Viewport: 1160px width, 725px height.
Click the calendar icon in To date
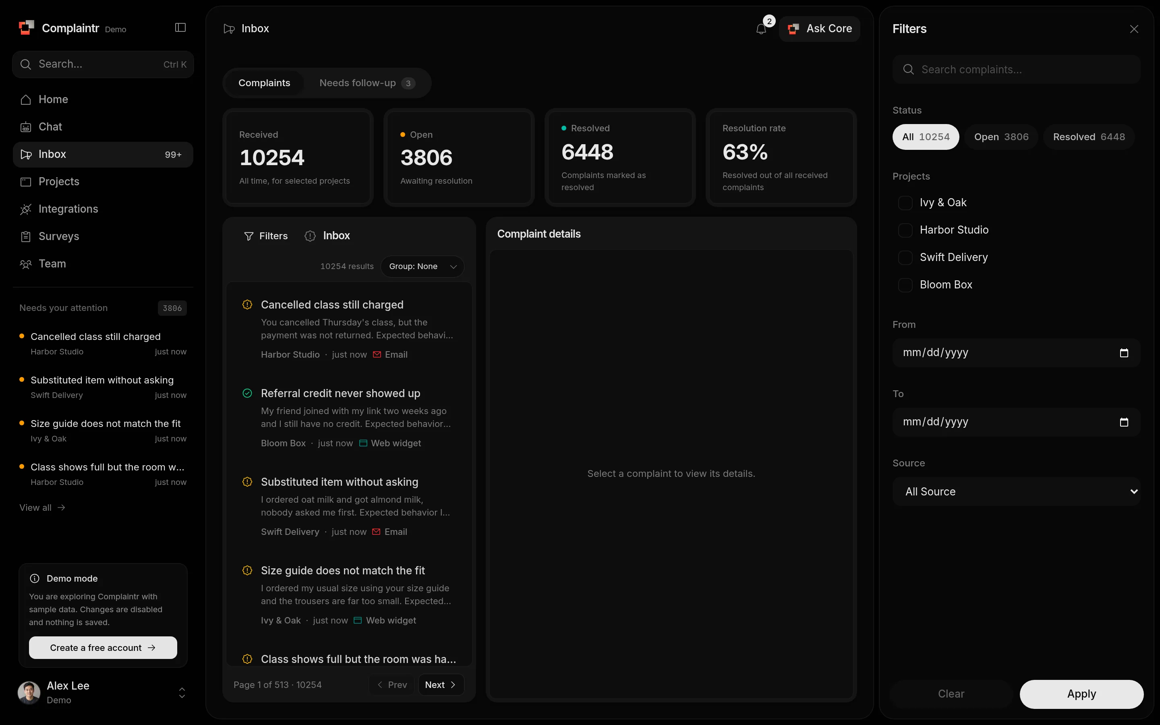[1124, 422]
